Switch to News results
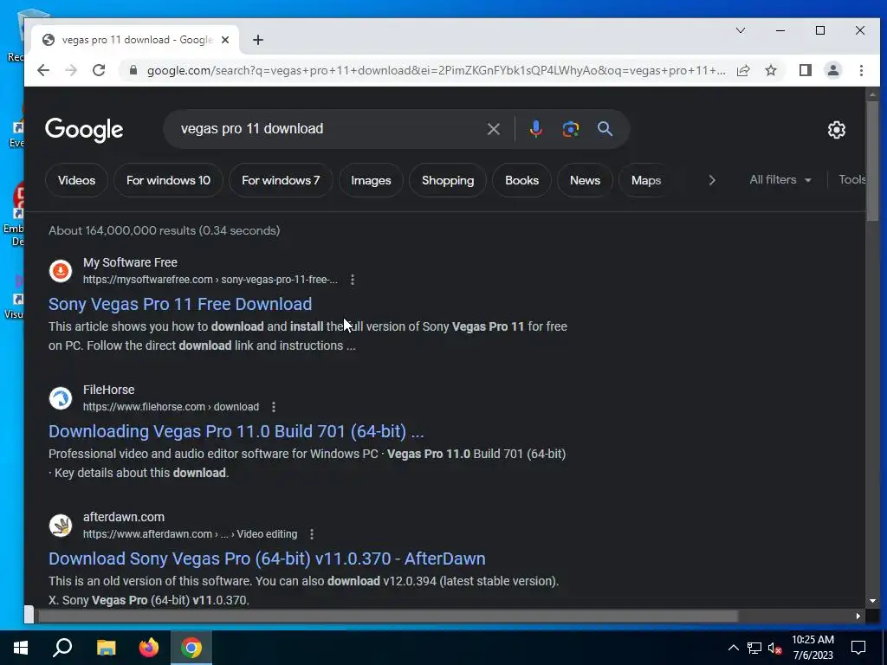The height and width of the screenshot is (665, 887). coord(585,180)
